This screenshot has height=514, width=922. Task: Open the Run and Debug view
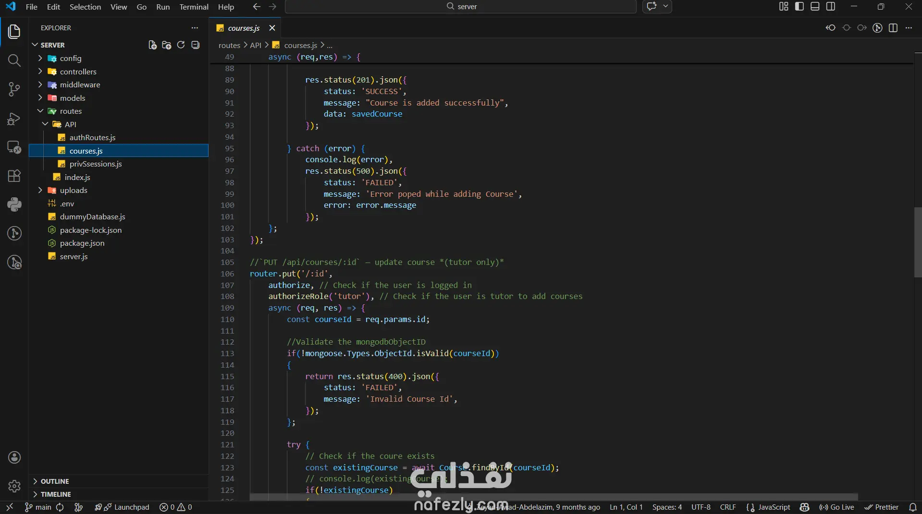pos(14,118)
